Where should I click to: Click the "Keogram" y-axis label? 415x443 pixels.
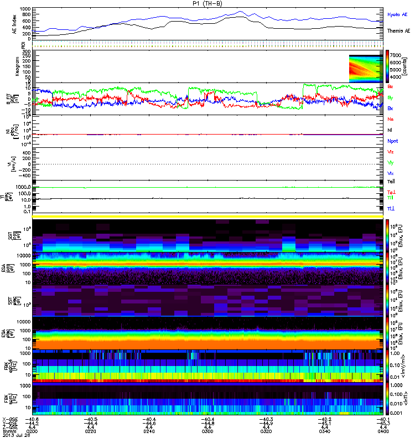click(17, 66)
